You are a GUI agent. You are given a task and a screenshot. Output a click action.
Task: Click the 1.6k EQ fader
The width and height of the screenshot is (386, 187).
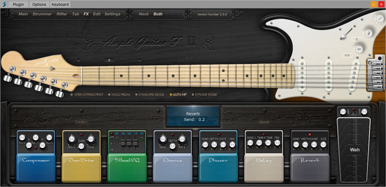click(x=135, y=143)
